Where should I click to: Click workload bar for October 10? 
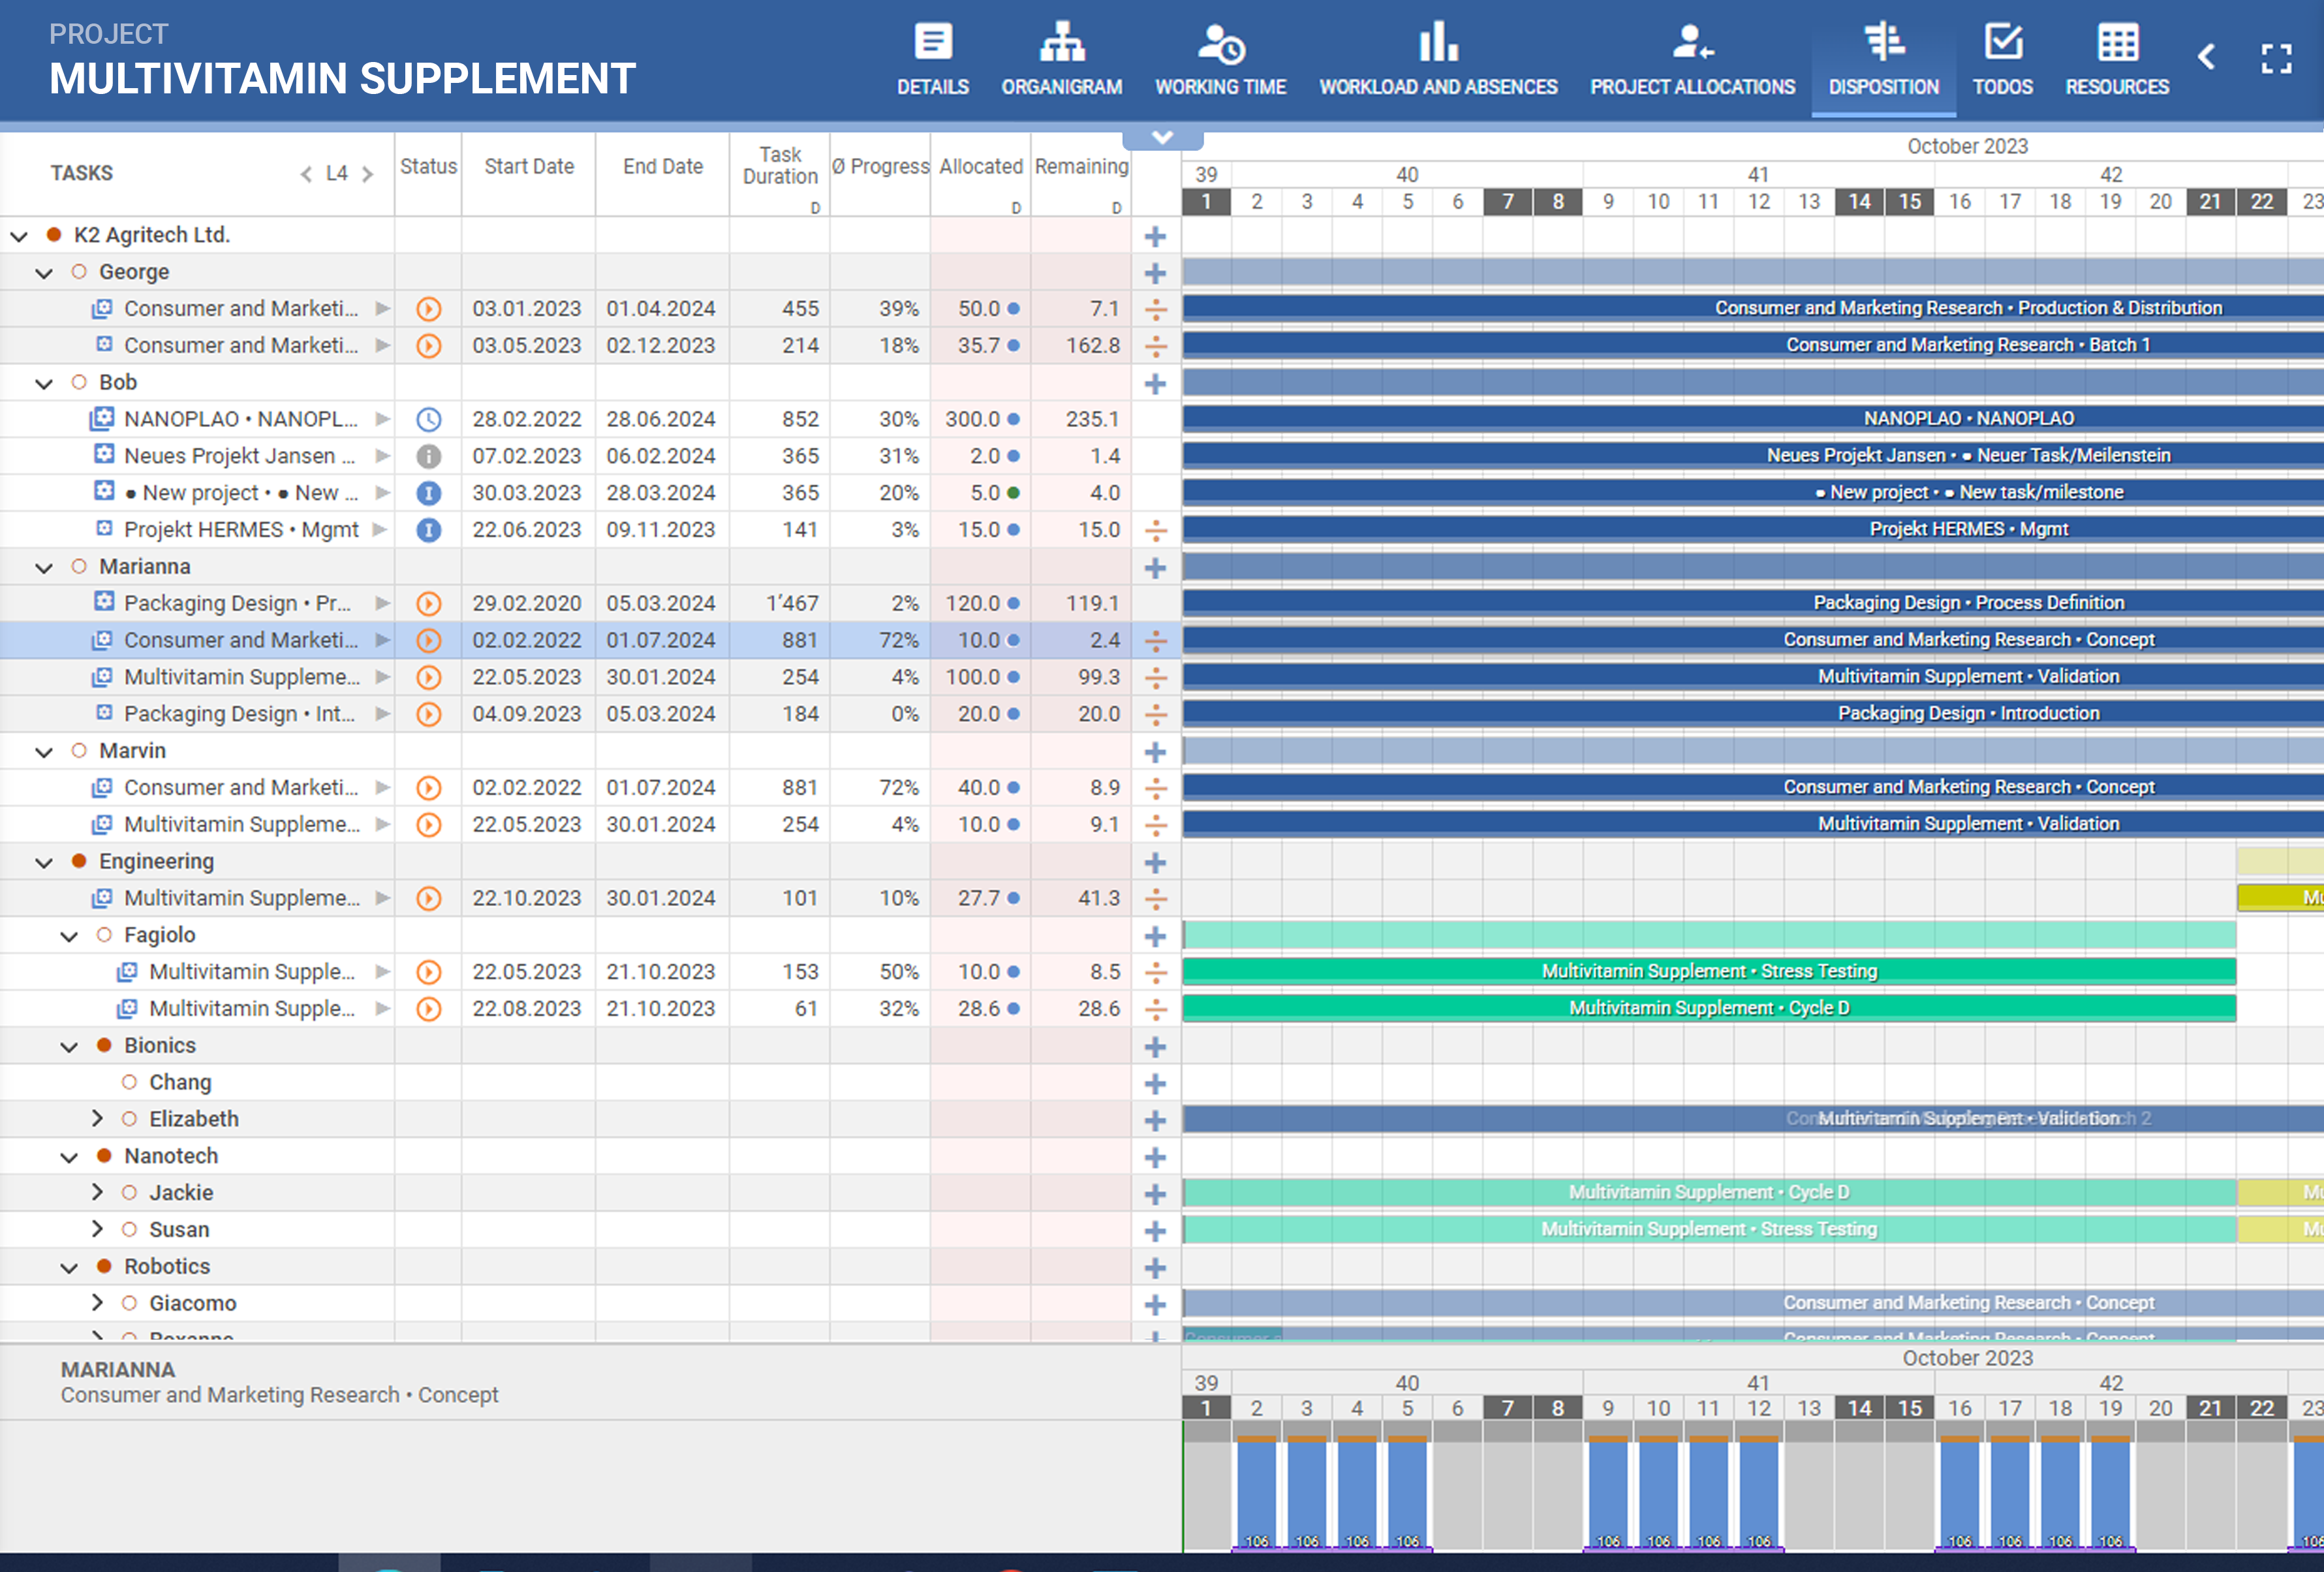coord(1658,1493)
